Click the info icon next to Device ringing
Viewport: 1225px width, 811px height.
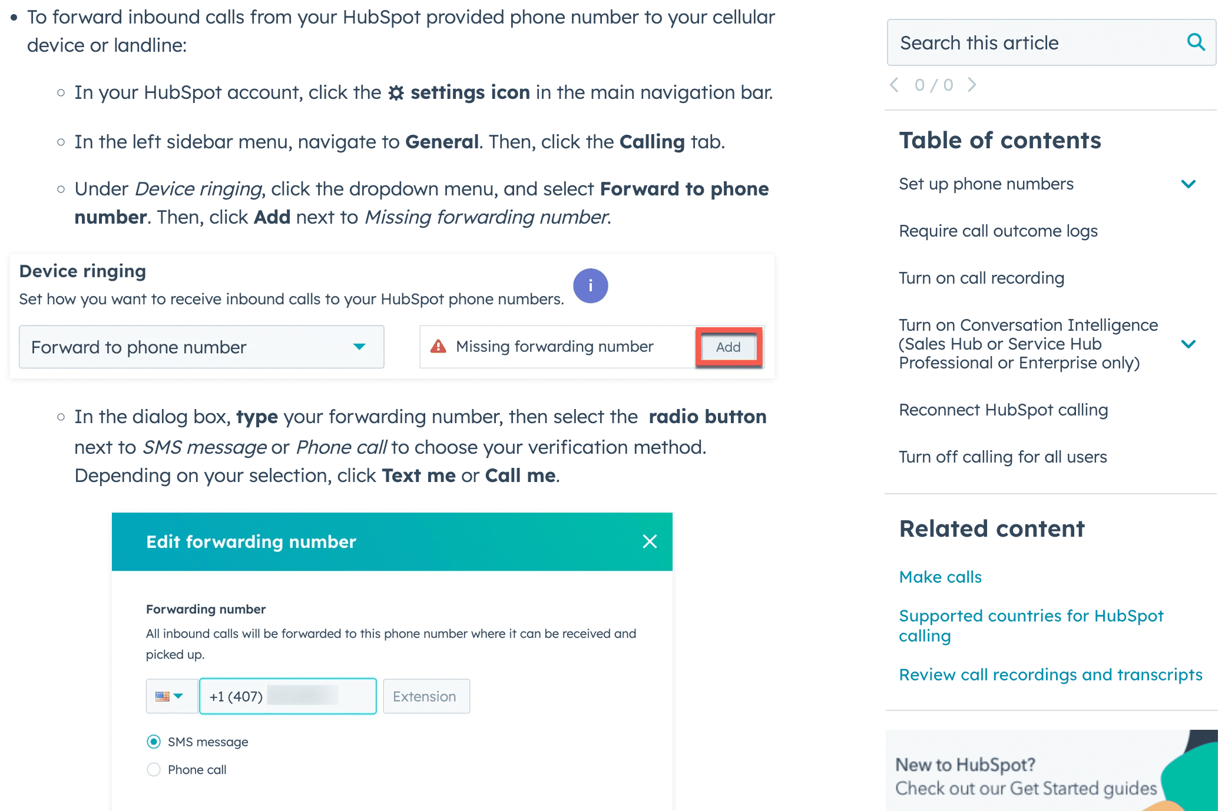[590, 286]
